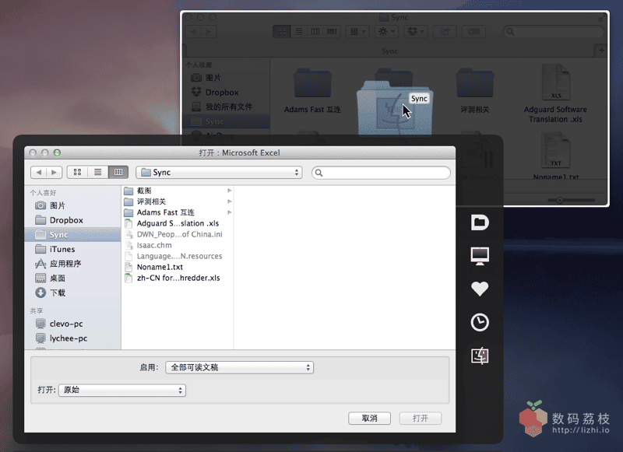Screen dimensions: 623x452
Task: Add a new Finder tab with plus button
Action: coord(601,51)
